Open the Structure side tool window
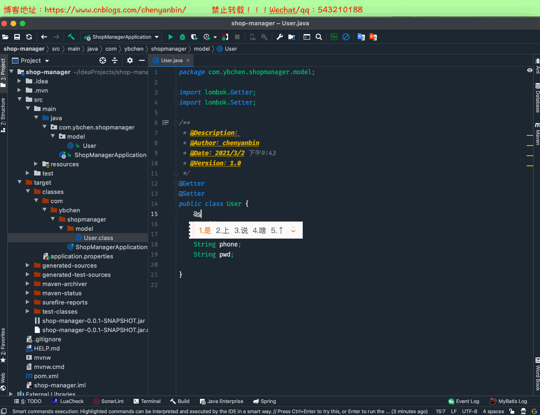This screenshot has width=540, height=415. [x=3, y=115]
